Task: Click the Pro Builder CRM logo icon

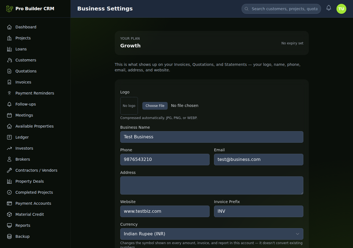Action: (10, 9)
